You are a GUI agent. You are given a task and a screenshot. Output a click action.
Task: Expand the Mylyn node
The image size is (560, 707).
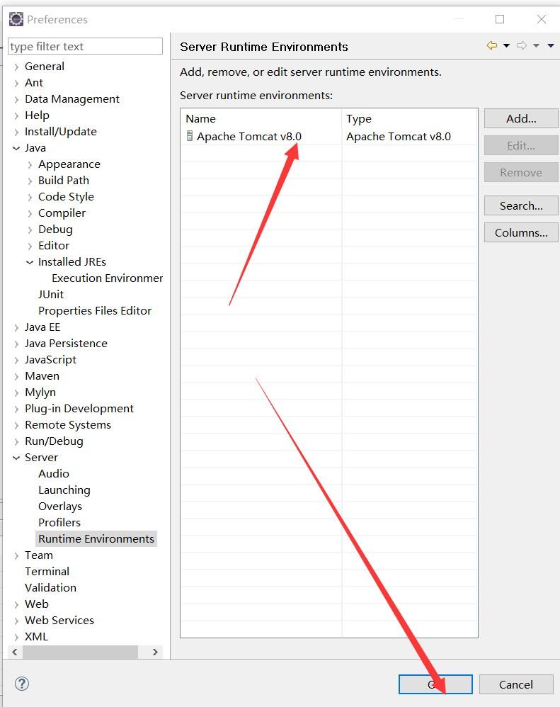pos(16,393)
